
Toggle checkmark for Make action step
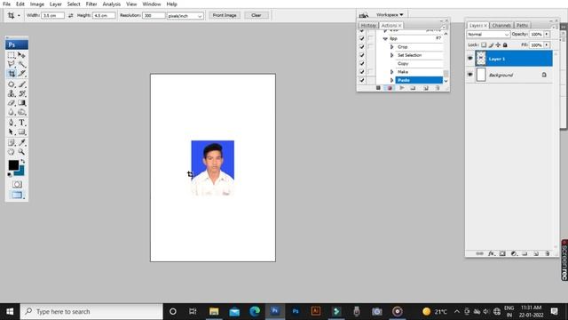362,72
